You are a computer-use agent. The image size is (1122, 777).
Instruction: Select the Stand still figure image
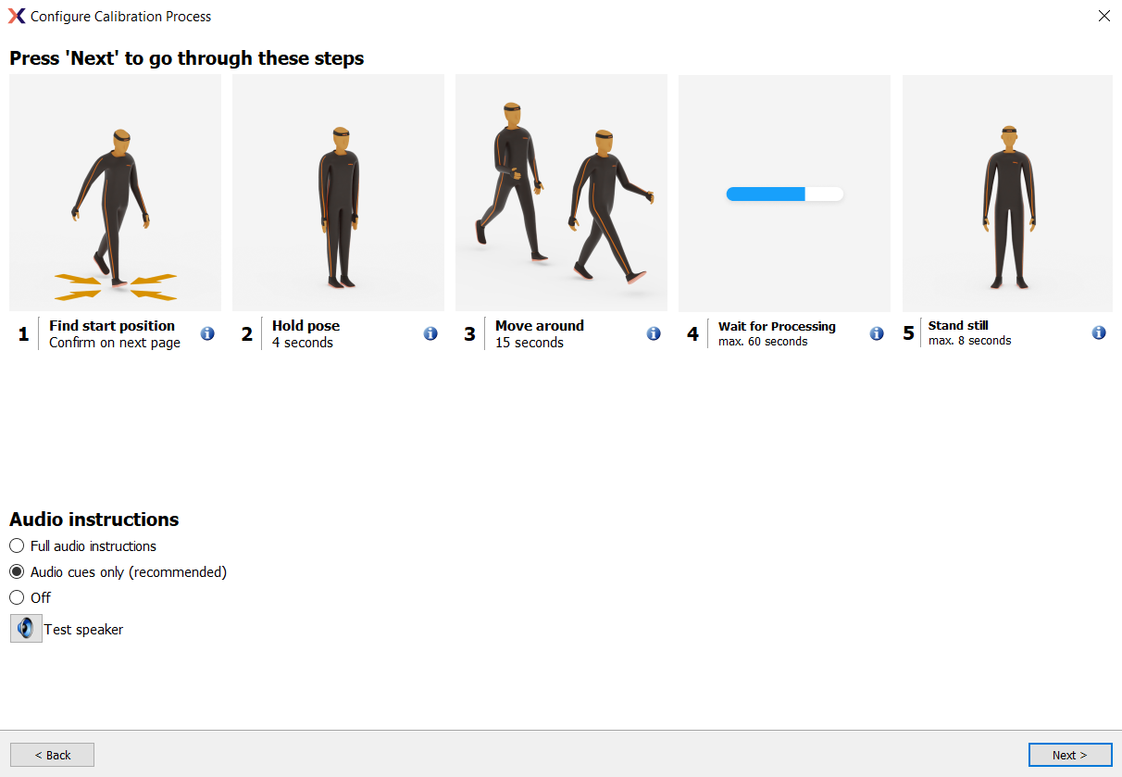[1007, 193]
